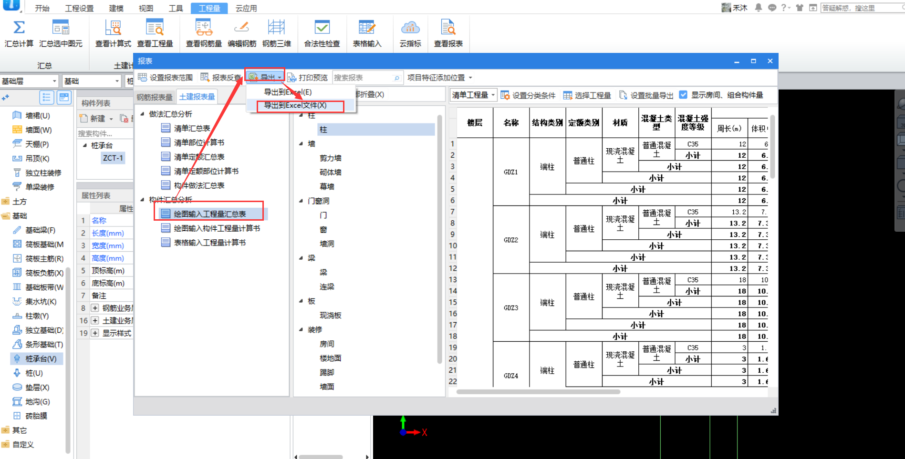The image size is (905, 459).
Task: Click the 搜索构件 search field
Action: pos(105,133)
